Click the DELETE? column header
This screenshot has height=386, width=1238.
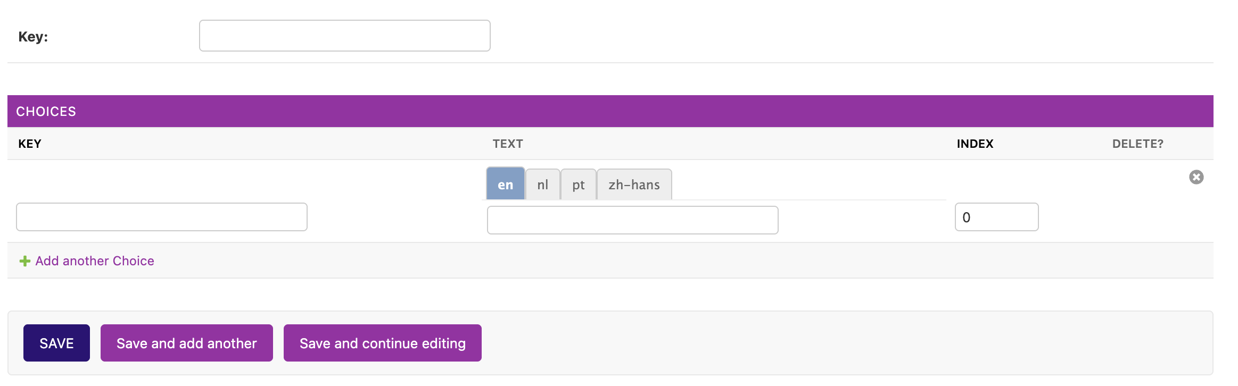(x=1137, y=144)
